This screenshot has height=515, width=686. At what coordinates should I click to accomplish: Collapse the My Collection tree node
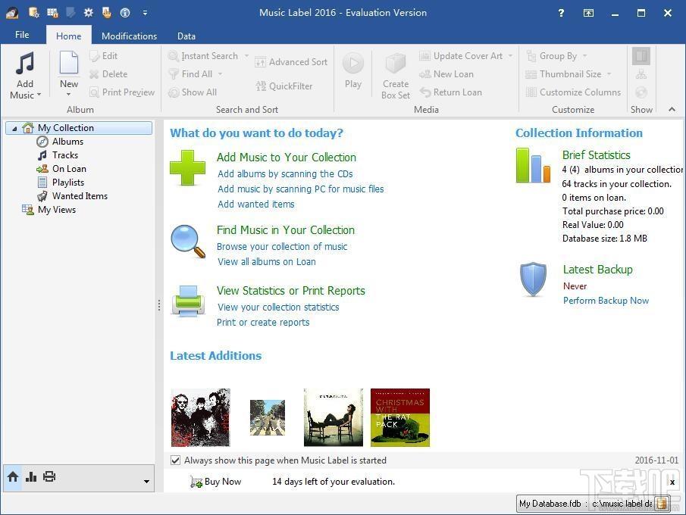[14, 129]
